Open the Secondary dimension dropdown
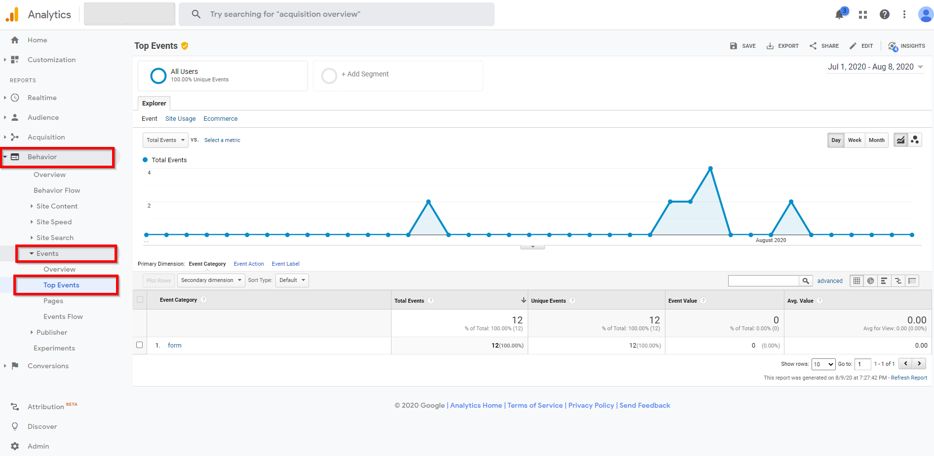 click(211, 281)
